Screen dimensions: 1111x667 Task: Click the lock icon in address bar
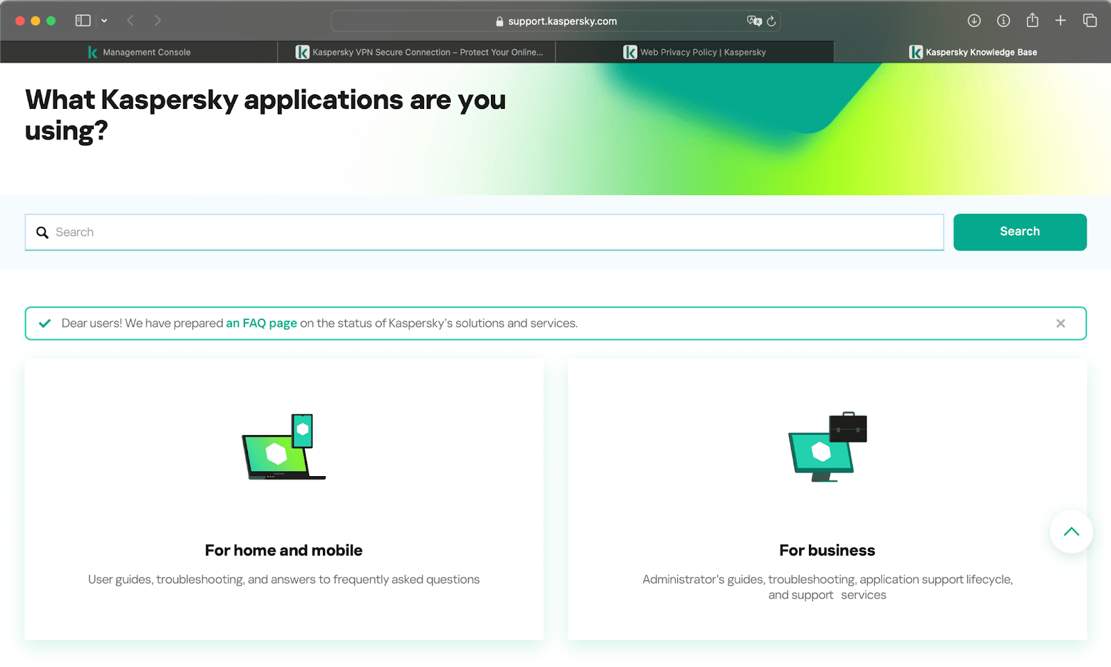[499, 22]
